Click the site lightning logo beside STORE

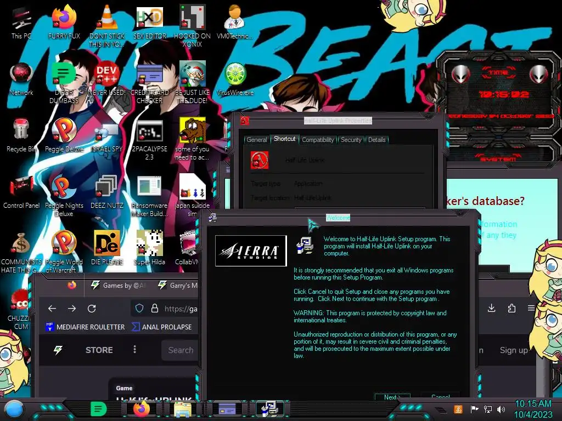(x=58, y=350)
